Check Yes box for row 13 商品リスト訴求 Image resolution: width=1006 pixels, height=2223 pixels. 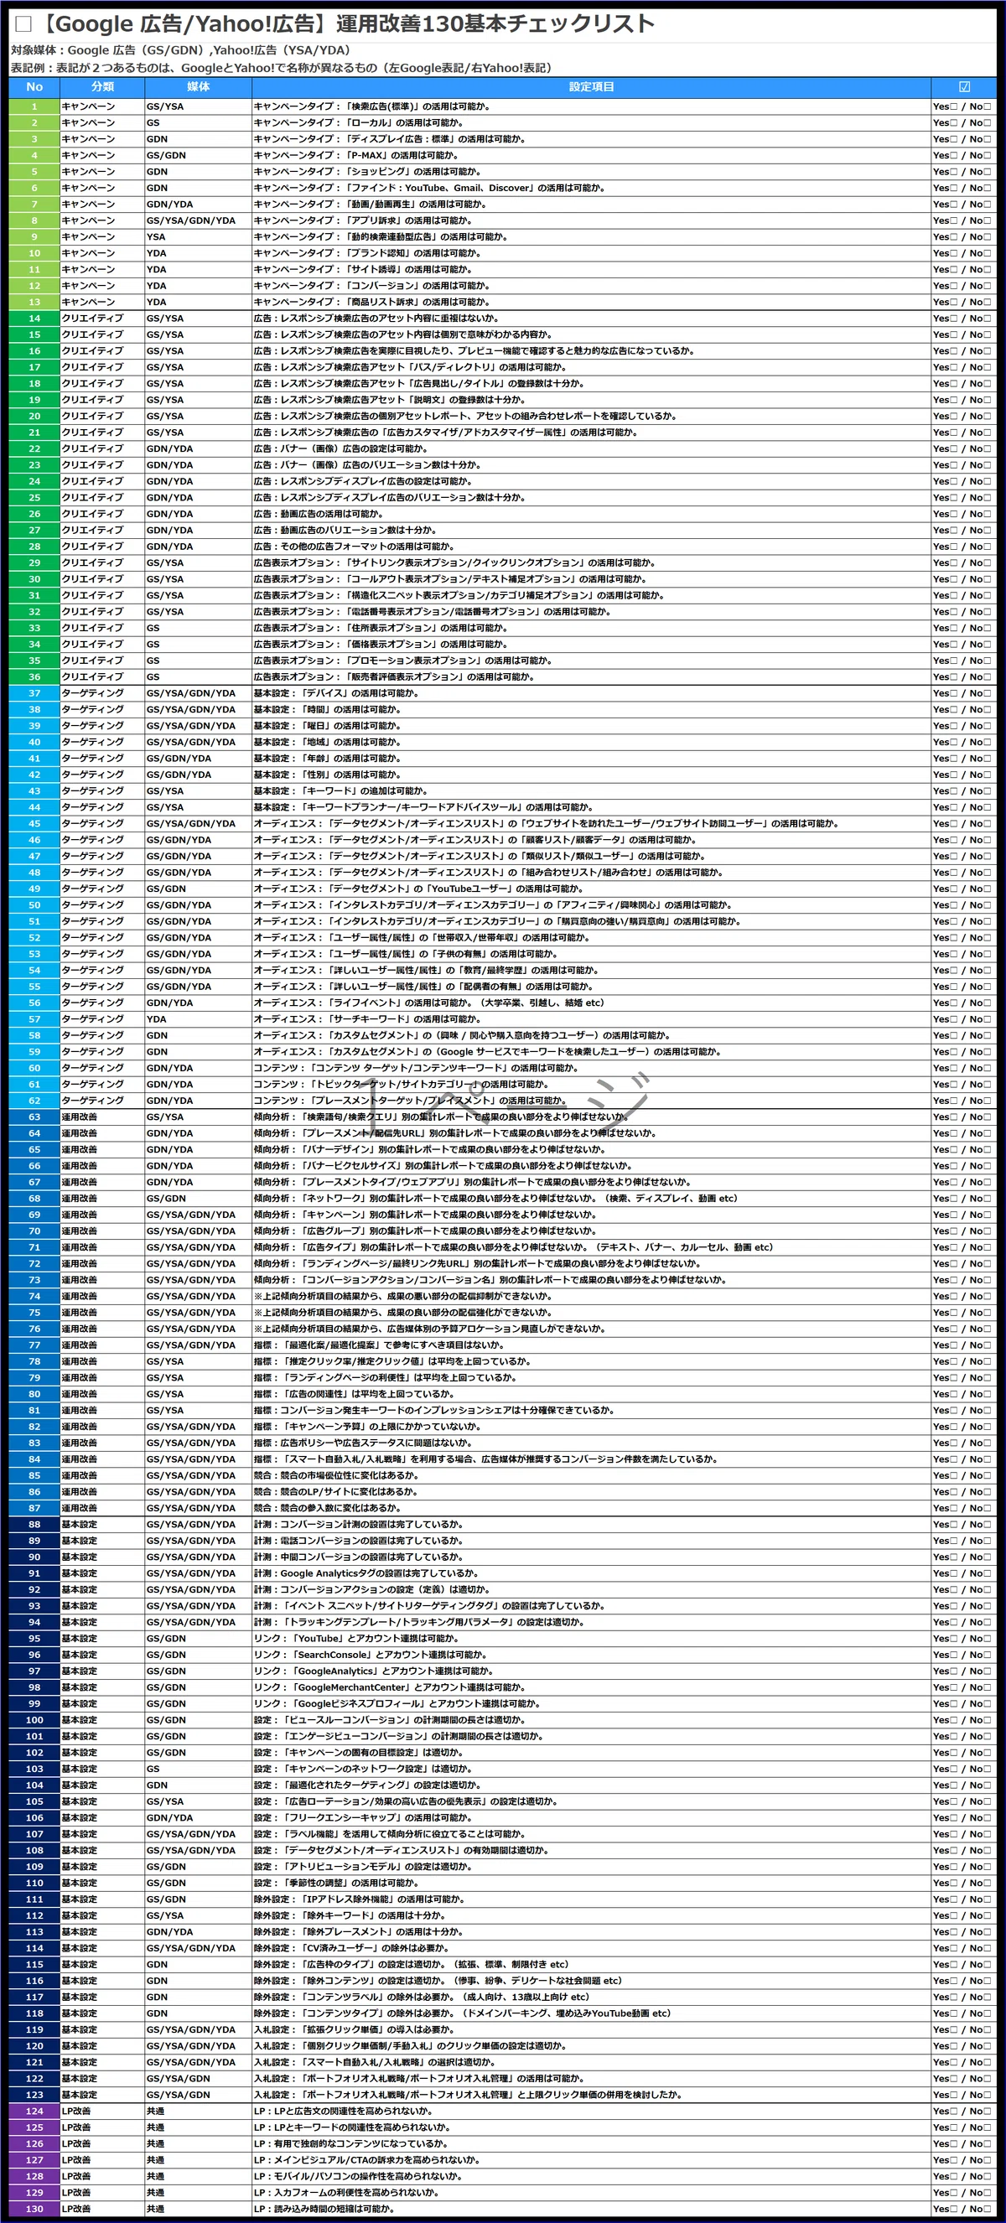click(x=953, y=303)
